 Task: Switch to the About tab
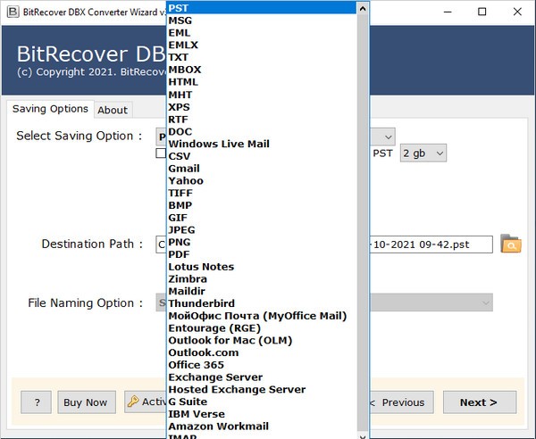(x=113, y=110)
